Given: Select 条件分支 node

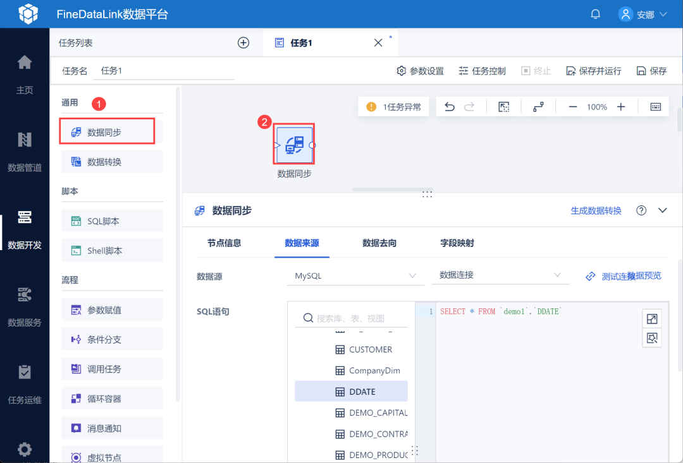Looking at the screenshot, I should pos(112,339).
